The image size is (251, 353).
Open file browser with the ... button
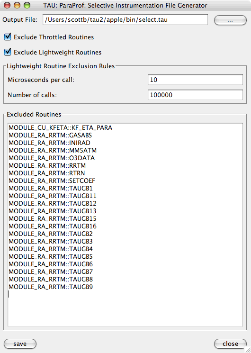[x=230, y=20]
